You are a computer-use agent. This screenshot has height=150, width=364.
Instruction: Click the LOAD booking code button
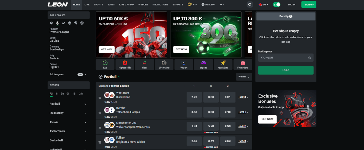click(x=286, y=70)
